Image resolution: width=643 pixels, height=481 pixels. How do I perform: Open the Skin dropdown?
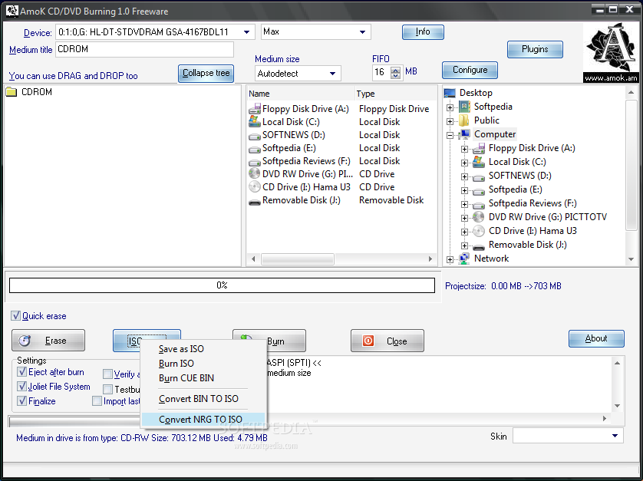[615, 436]
